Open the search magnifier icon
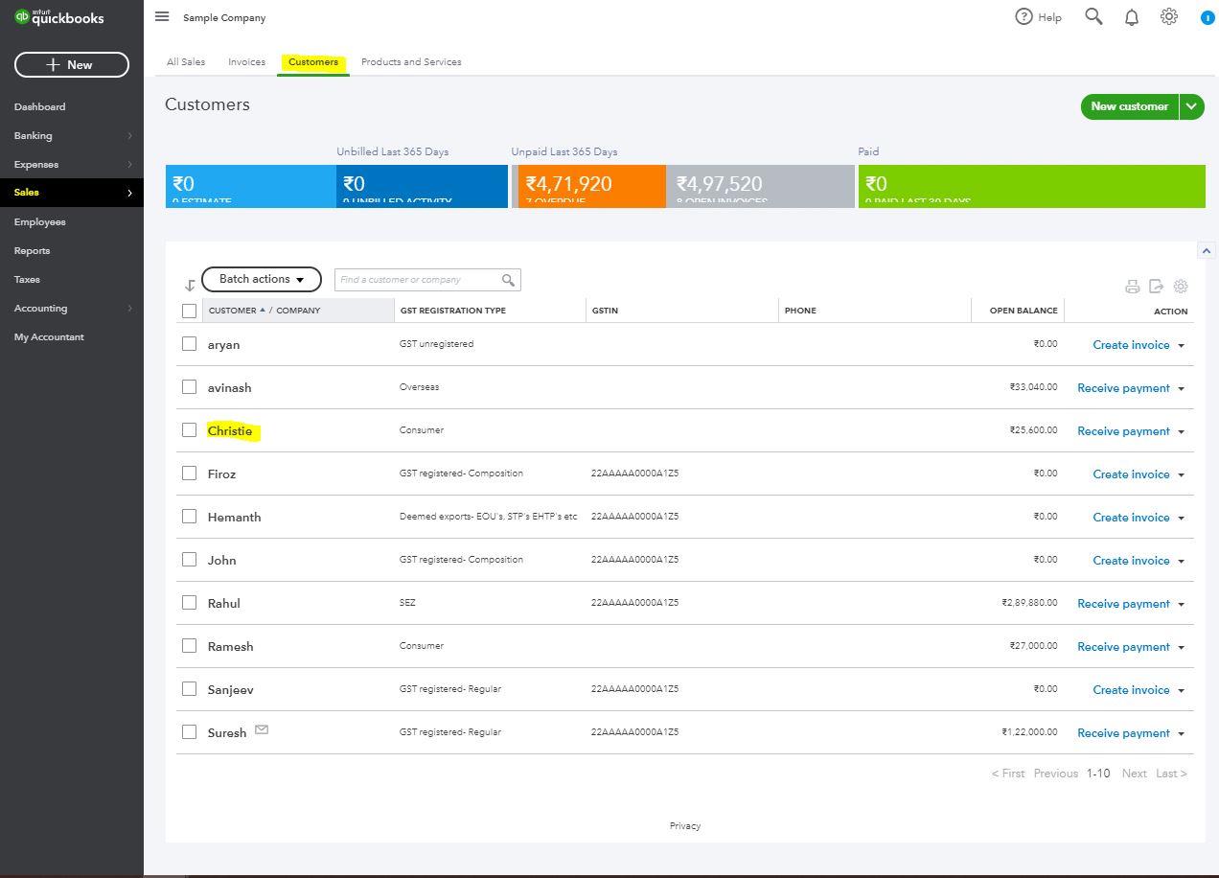Viewport: 1219px width, 878px height. (x=1093, y=16)
